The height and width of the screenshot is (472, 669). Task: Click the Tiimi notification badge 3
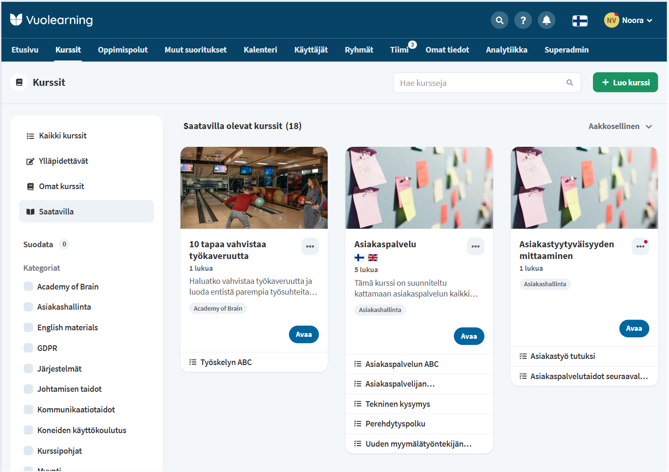(412, 45)
